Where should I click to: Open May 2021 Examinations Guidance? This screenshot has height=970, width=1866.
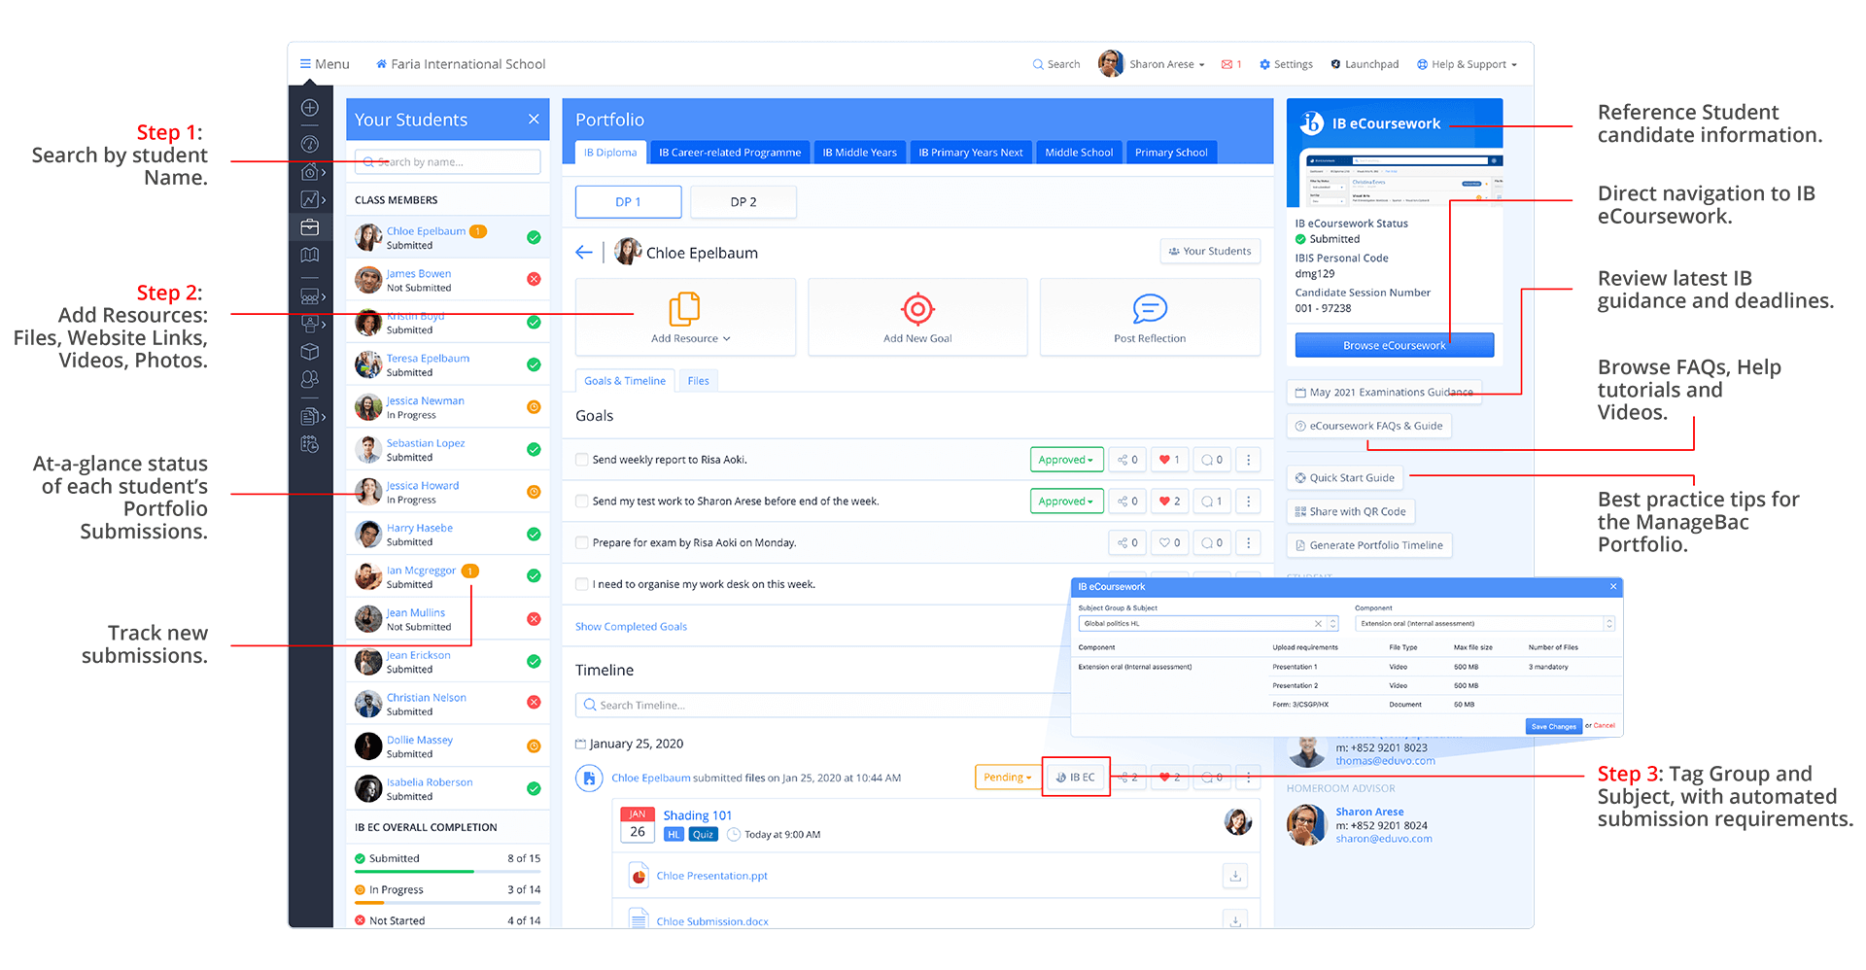(1384, 393)
